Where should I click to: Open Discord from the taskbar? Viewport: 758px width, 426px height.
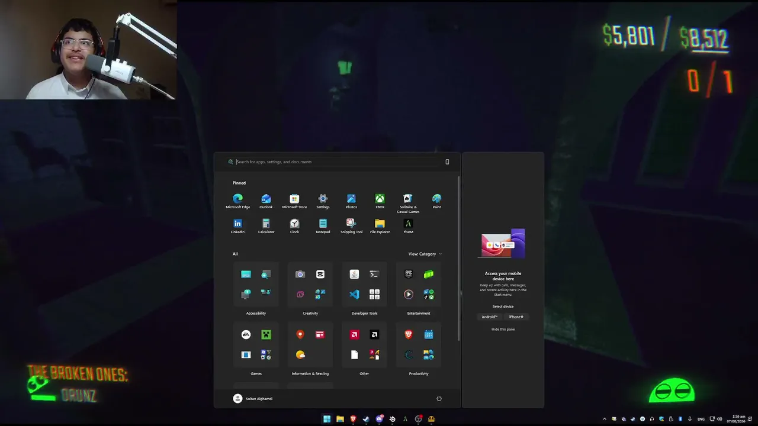(x=379, y=419)
